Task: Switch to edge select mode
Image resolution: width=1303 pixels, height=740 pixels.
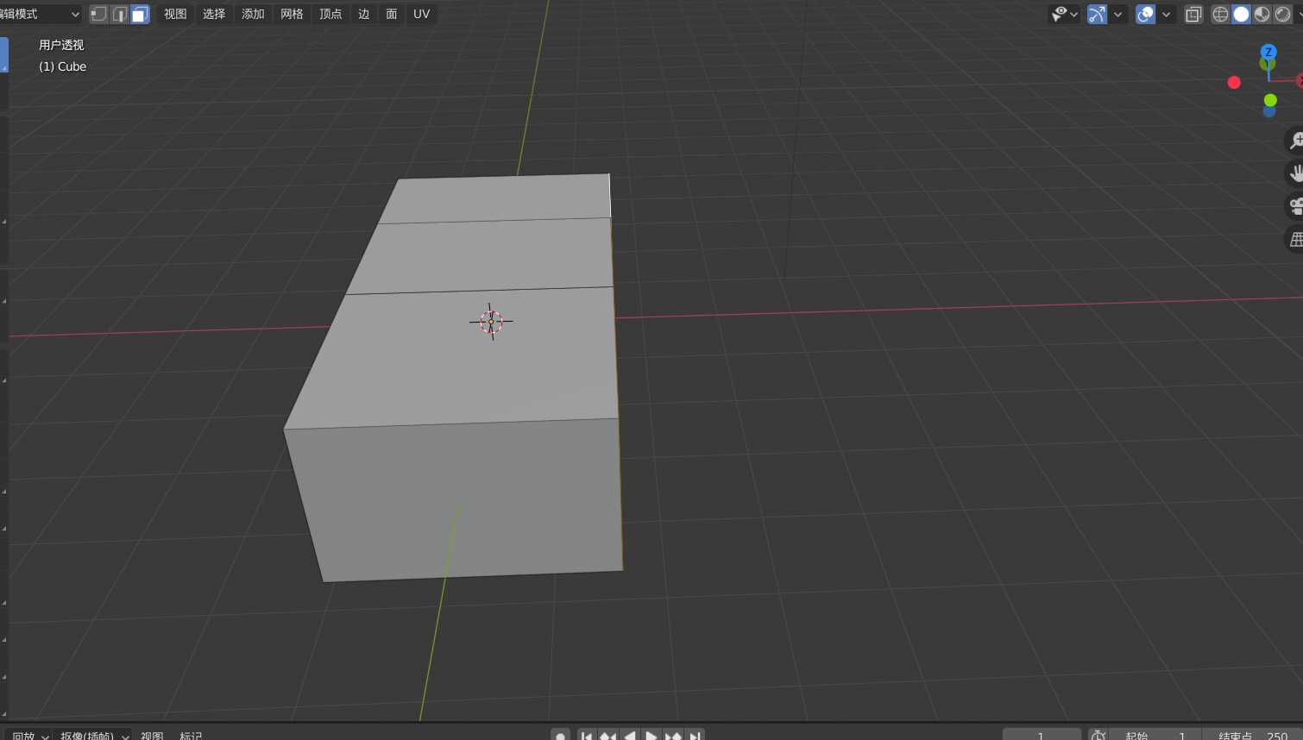Action: point(120,14)
